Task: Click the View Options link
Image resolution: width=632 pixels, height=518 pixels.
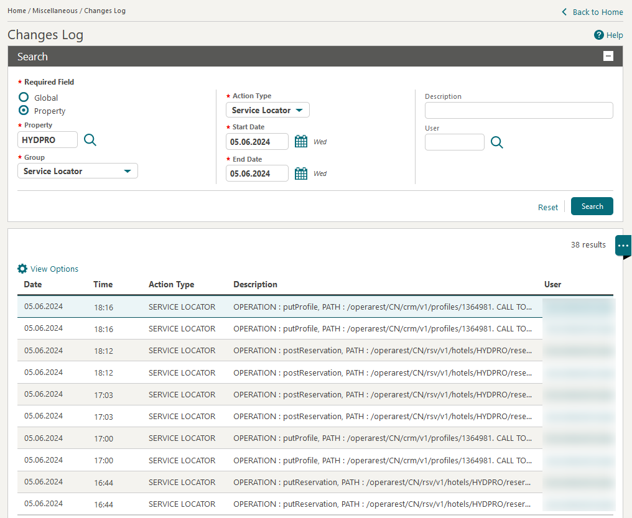Action: tap(54, 269)
